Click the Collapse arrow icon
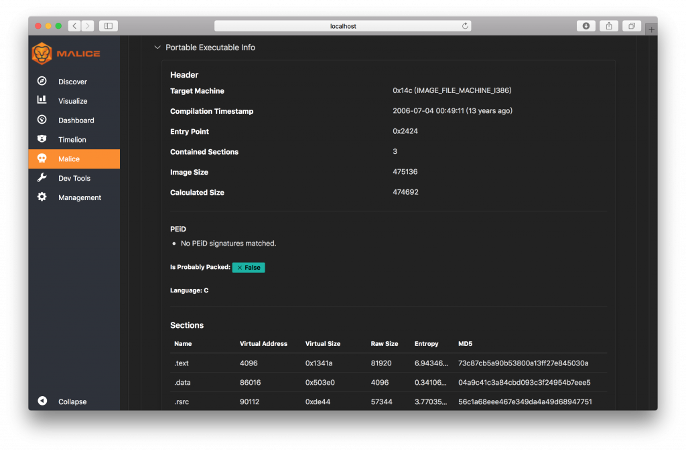 42,401
